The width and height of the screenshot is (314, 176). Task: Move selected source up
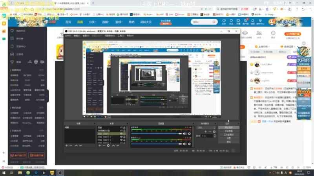tap(113, 145)
